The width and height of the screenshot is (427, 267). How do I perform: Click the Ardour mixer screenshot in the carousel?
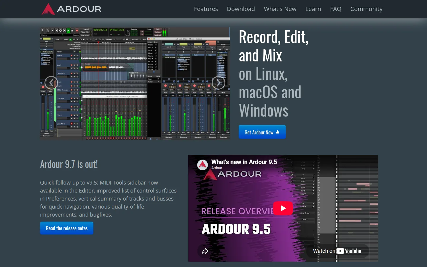point(135,83)
